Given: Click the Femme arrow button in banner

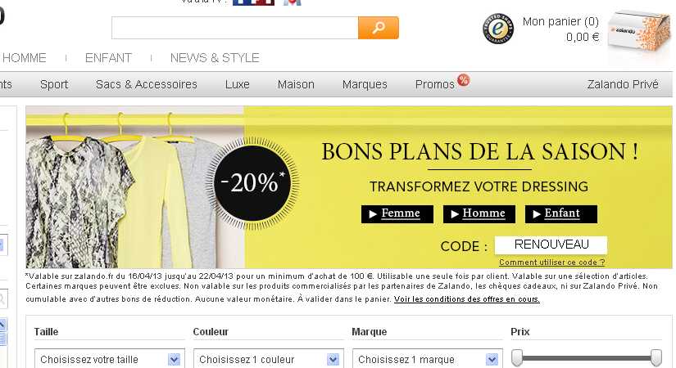Looking at the screenshot, I should click(397, 214).
